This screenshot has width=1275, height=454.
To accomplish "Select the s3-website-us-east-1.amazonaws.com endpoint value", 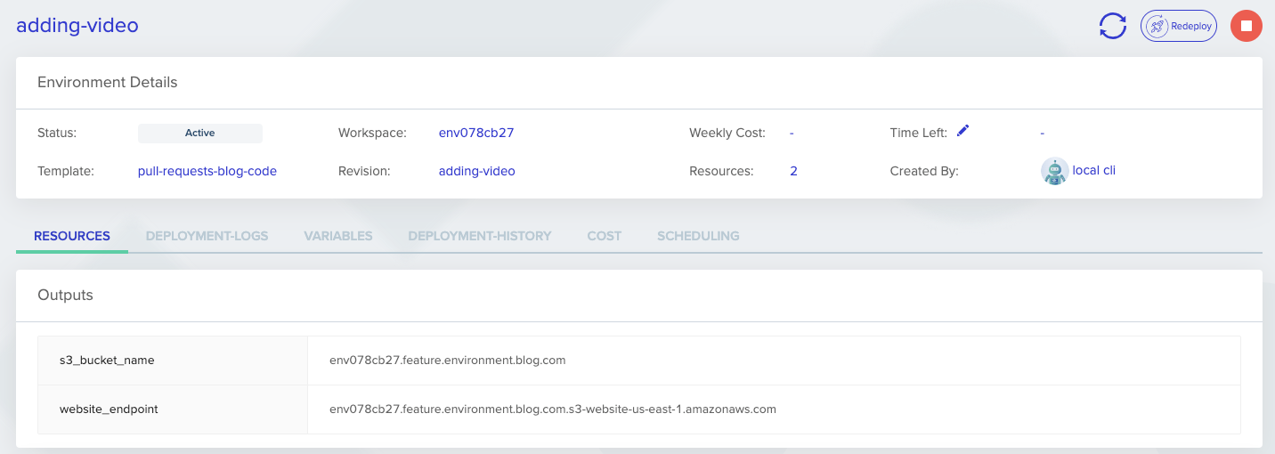I will (553, 409).
